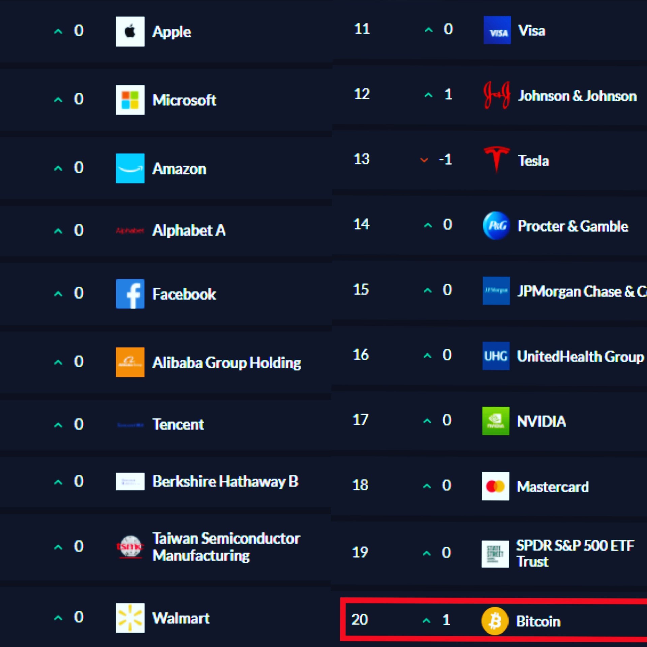
Task: Click Johnson & Johnson's green up arrow
Action: pos(428,95)
